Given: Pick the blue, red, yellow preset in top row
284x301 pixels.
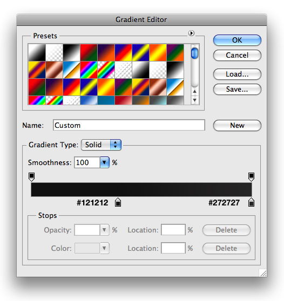Looking at the screenshot, I should pos(123,53).
